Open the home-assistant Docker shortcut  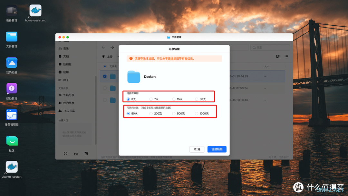pos(35,11)
